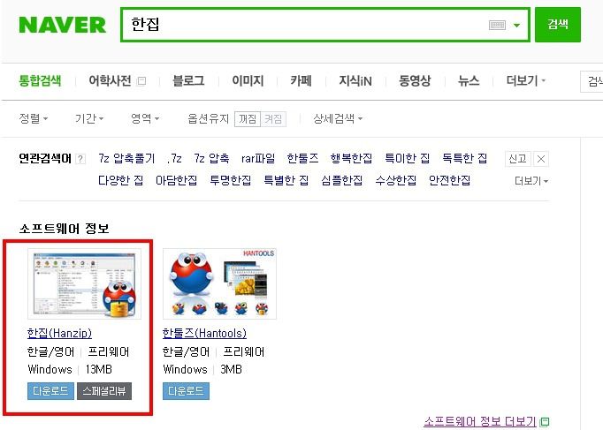Viewport: 603px width, 430px height.
Task: Click the NAVER logo
Action: point(62,25)
